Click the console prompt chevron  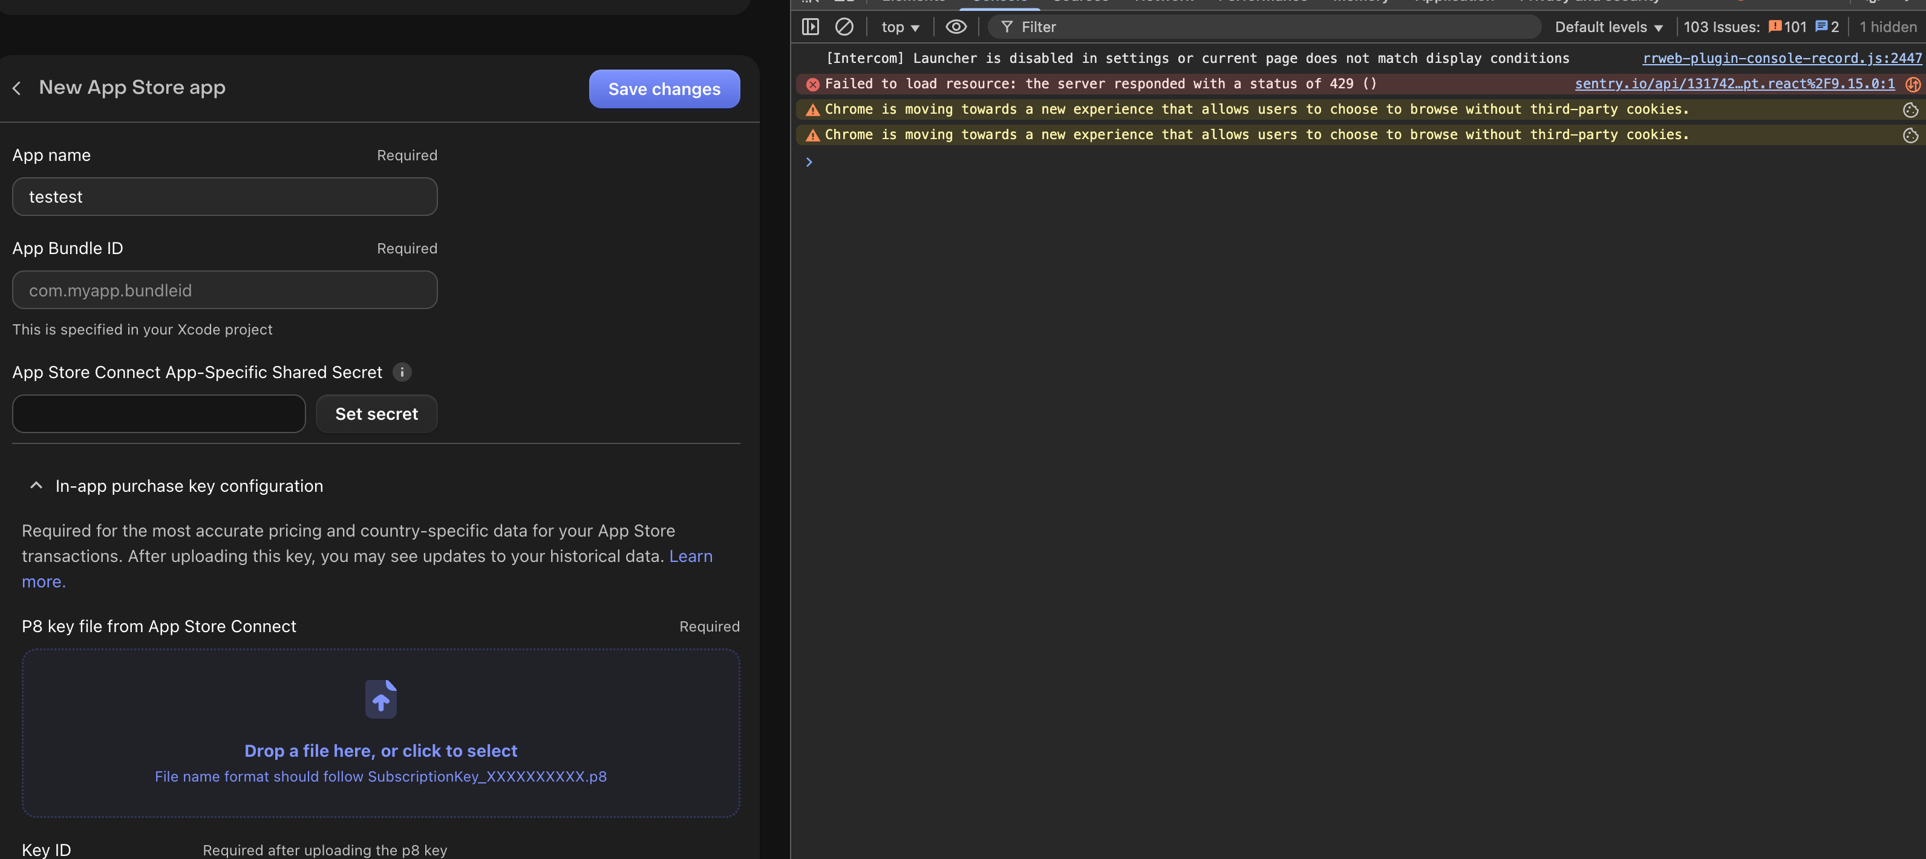tap(809, 162)
